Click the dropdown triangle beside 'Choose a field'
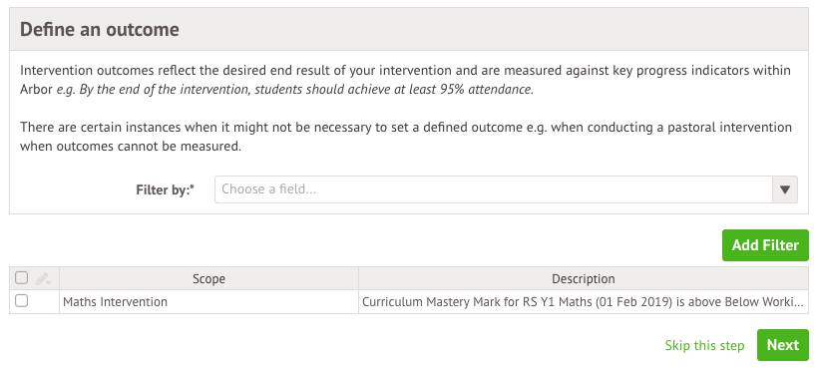Screen dimensions: 814x368 pyautogui.click(x=785, y=189)
